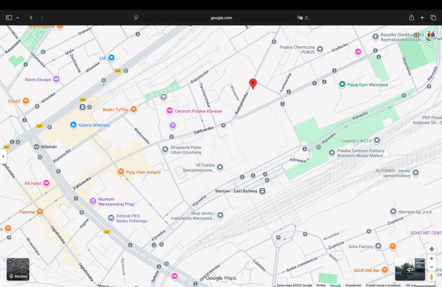The width and height of the screenshot is (442, 287).
Task: Open a new Safari tab
Action: click(x=422, y=18)
